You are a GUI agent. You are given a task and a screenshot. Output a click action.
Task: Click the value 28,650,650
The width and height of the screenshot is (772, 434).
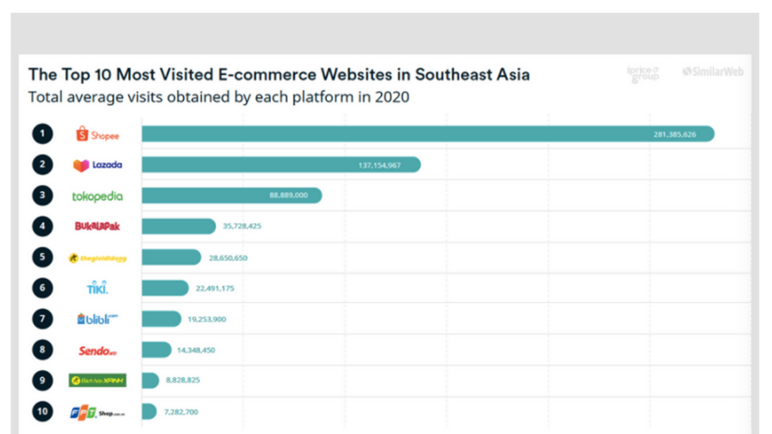click(x=228, y=258)
